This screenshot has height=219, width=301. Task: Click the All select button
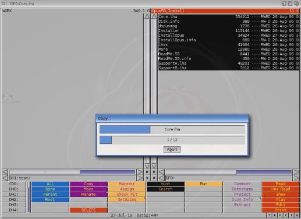[50, 184]
